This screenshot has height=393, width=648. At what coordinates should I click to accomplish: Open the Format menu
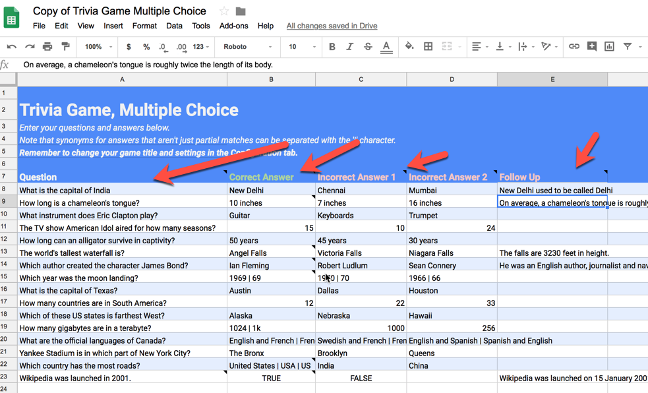[144, 26]
